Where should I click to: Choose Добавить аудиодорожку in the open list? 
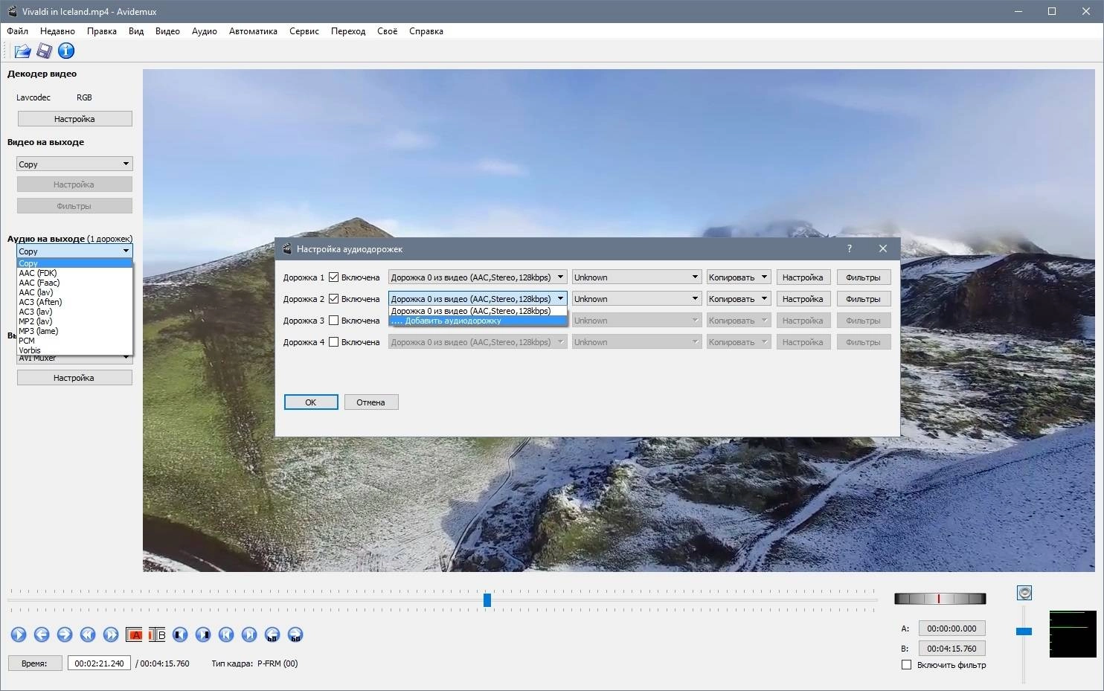pyautogui.click(x=478, y=321)
